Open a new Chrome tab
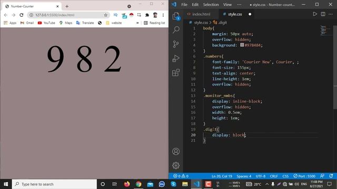337x189 pixels. [x=67, y=6]
